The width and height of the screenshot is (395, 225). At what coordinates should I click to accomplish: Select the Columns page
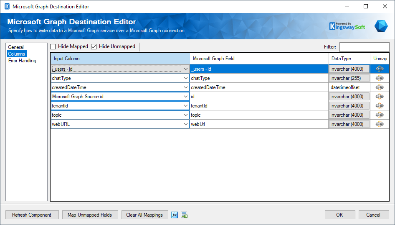coord(17,54)
